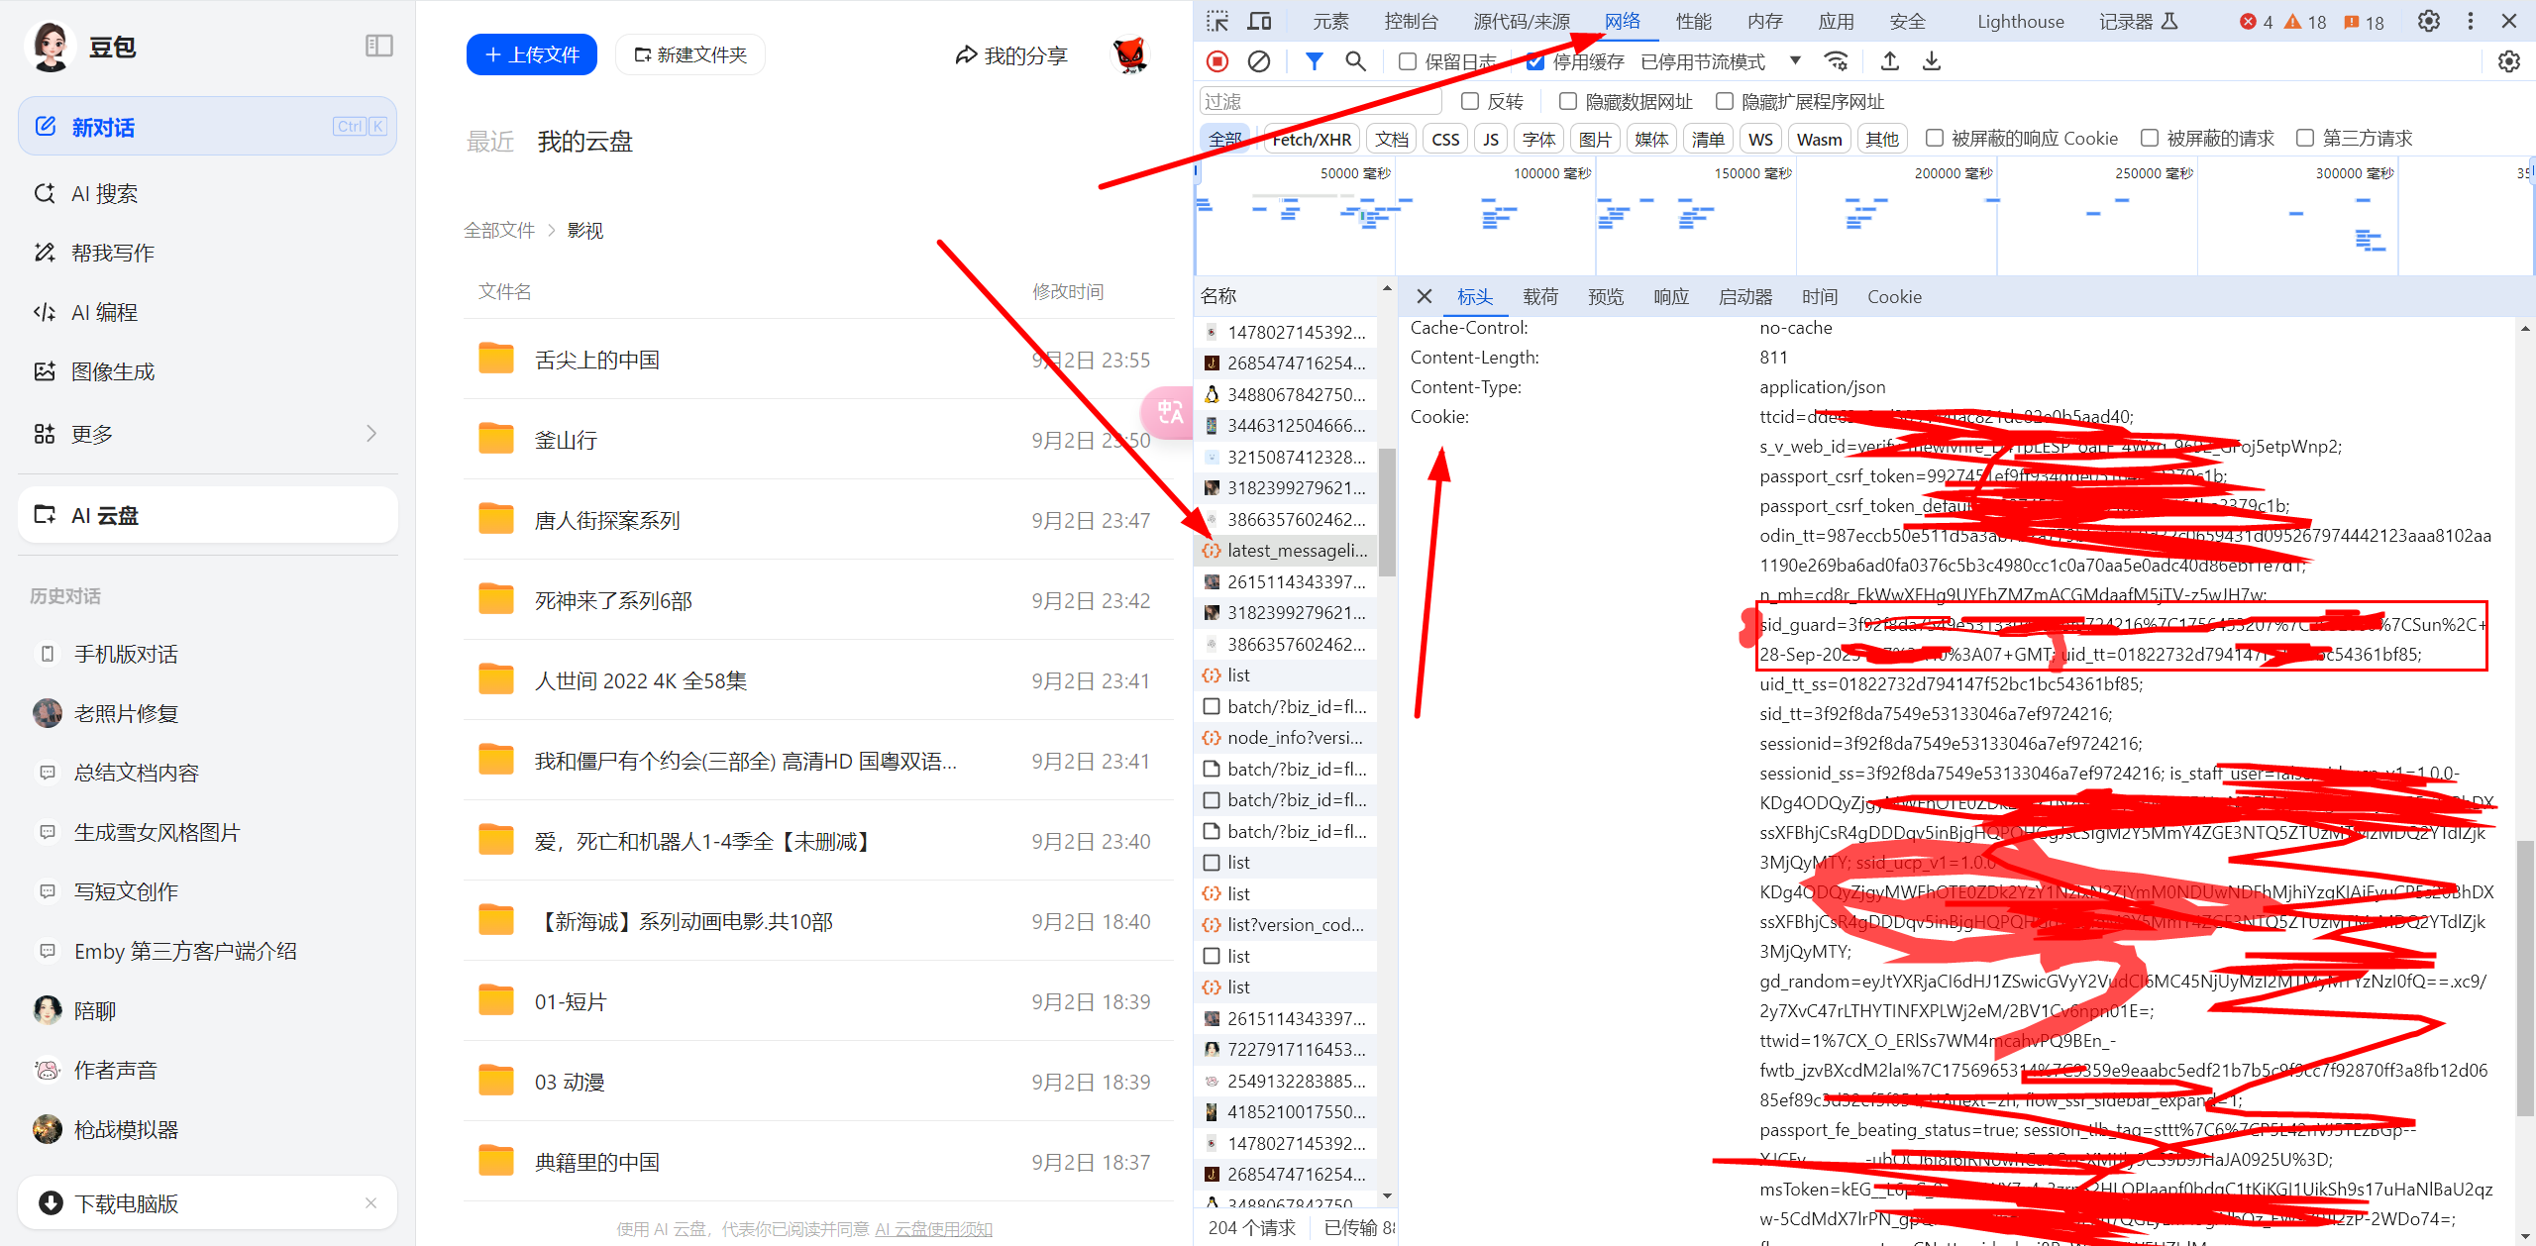Switch to 最近 tab
2536x1246 pixels.
click(x=490, y=142)
